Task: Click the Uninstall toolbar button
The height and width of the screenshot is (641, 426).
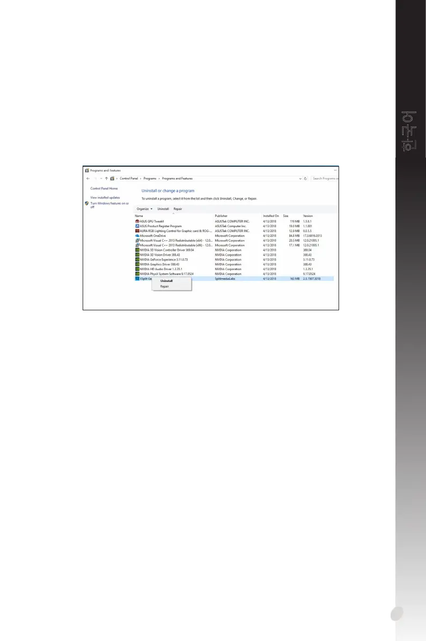Action: click(x=163, y=209)
